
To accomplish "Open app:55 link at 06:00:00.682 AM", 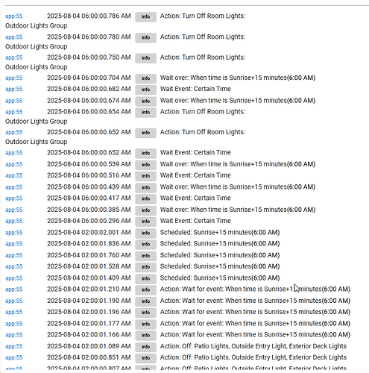I will (x=14, y=89).
